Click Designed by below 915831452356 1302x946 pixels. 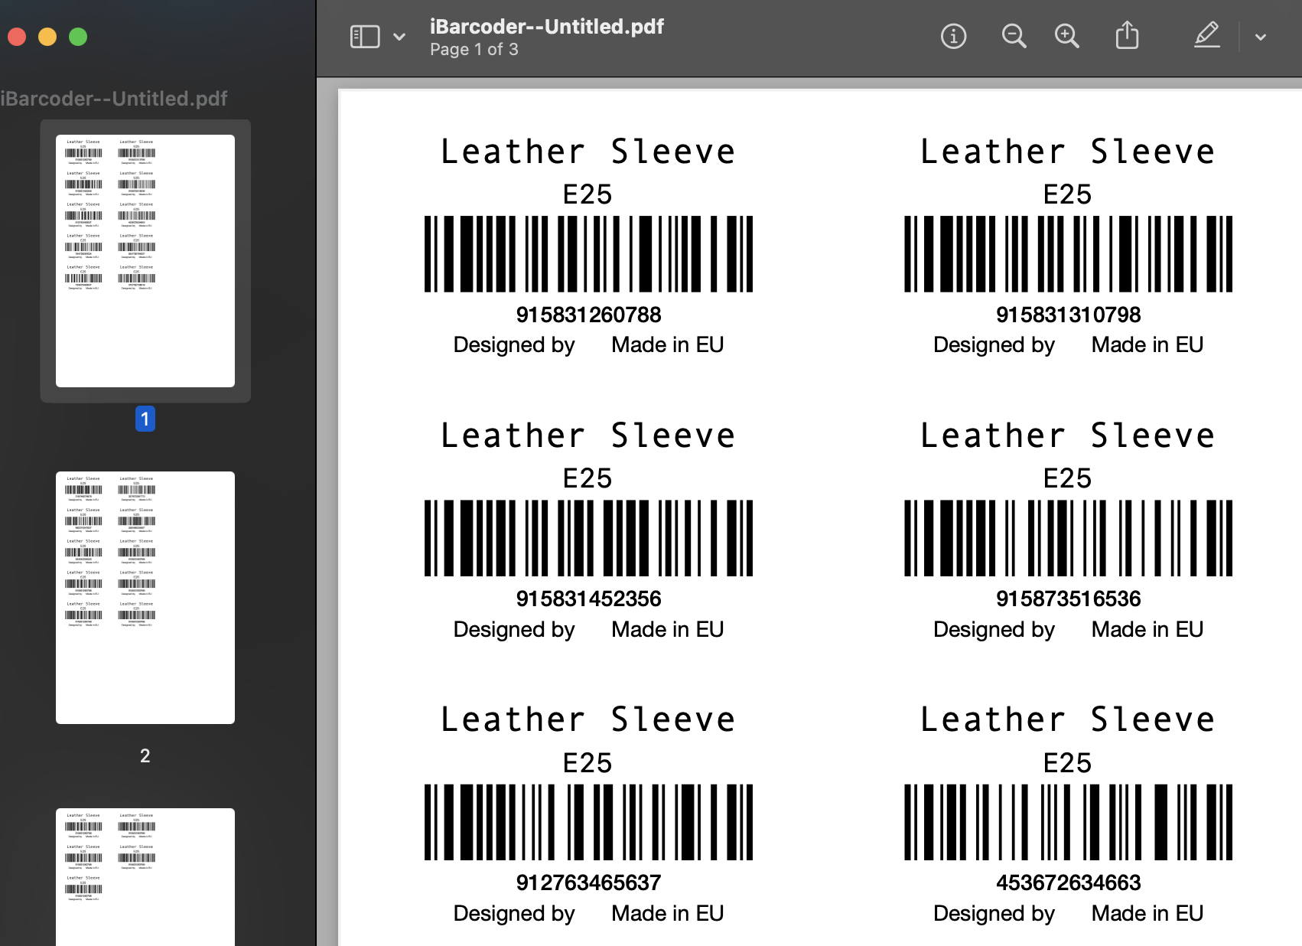click(514, 630)
